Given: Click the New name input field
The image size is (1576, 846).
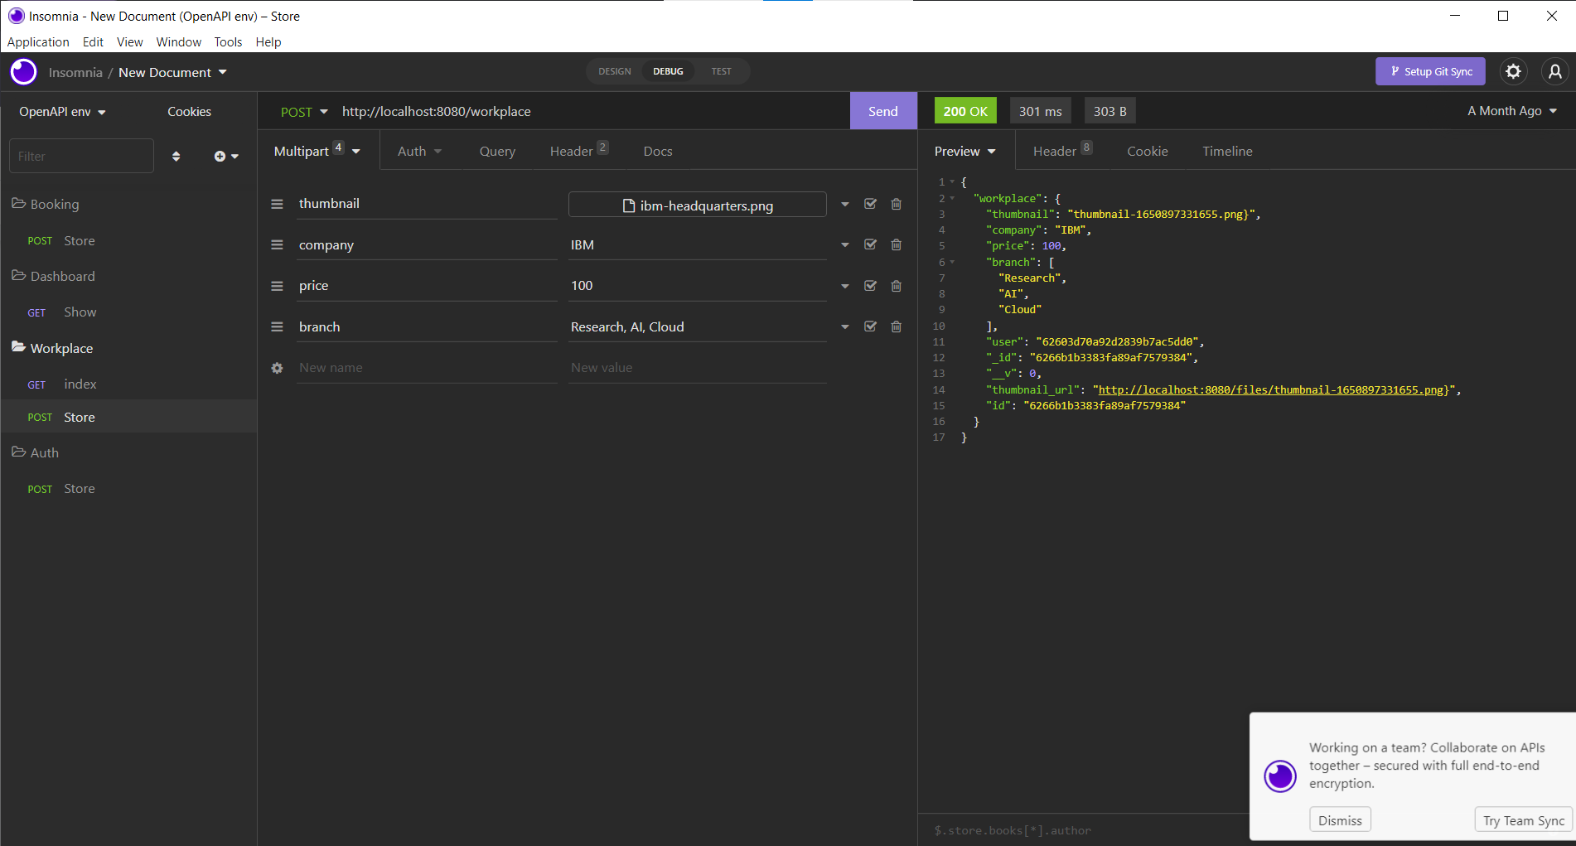Looking at the screenshot, I should (x=427, y=368).
